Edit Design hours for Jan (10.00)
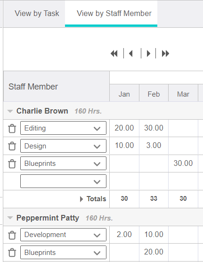 124,146
